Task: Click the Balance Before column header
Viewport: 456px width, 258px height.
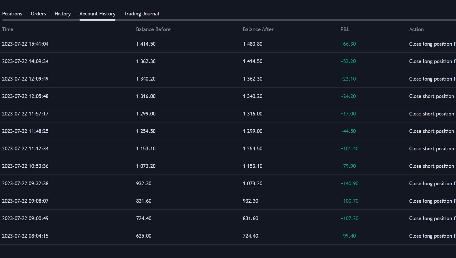Action: coord(153,29)
